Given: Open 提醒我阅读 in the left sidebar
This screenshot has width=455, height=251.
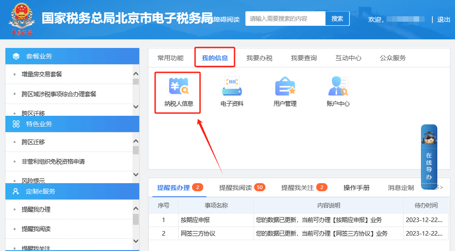Looking at the screenshot, I should click(x=36, y=229).
